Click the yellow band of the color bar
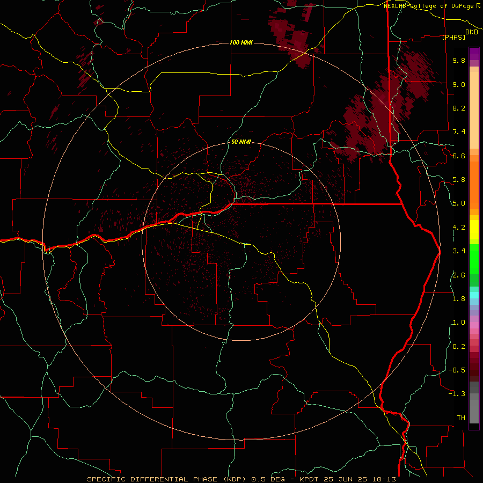This screenshot has height=483, width=483. pos(474,230)
